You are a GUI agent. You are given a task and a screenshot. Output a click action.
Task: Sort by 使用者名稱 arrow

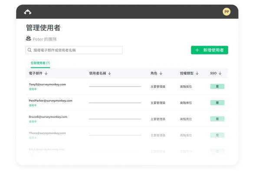click(109, 73)
